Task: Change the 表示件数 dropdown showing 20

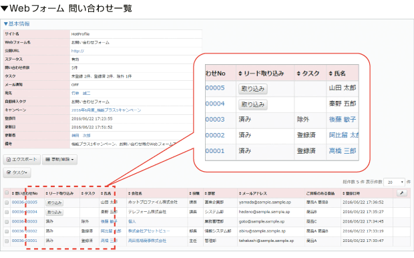Action: pyautogui.click(x=394, y=182)
